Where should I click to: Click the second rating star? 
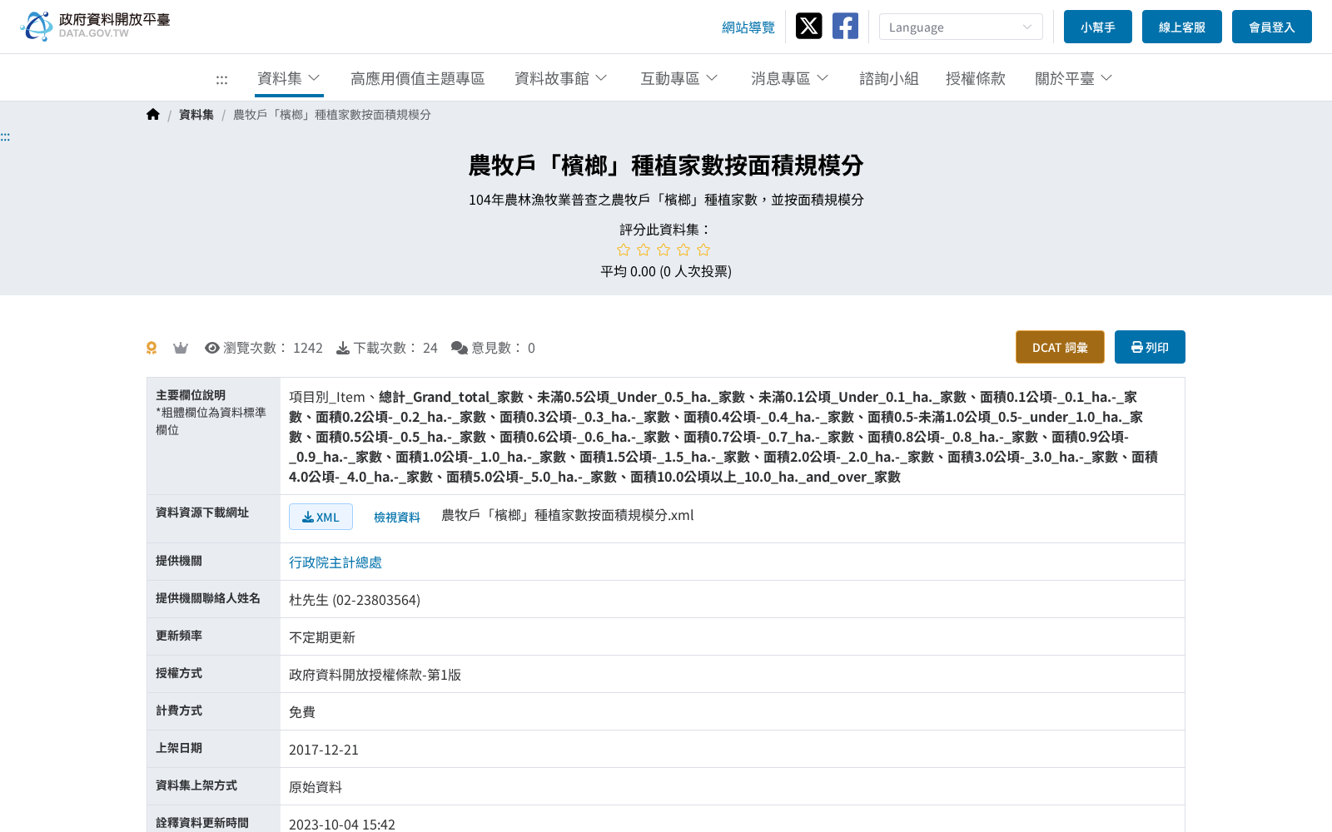[x=644, y=250]
